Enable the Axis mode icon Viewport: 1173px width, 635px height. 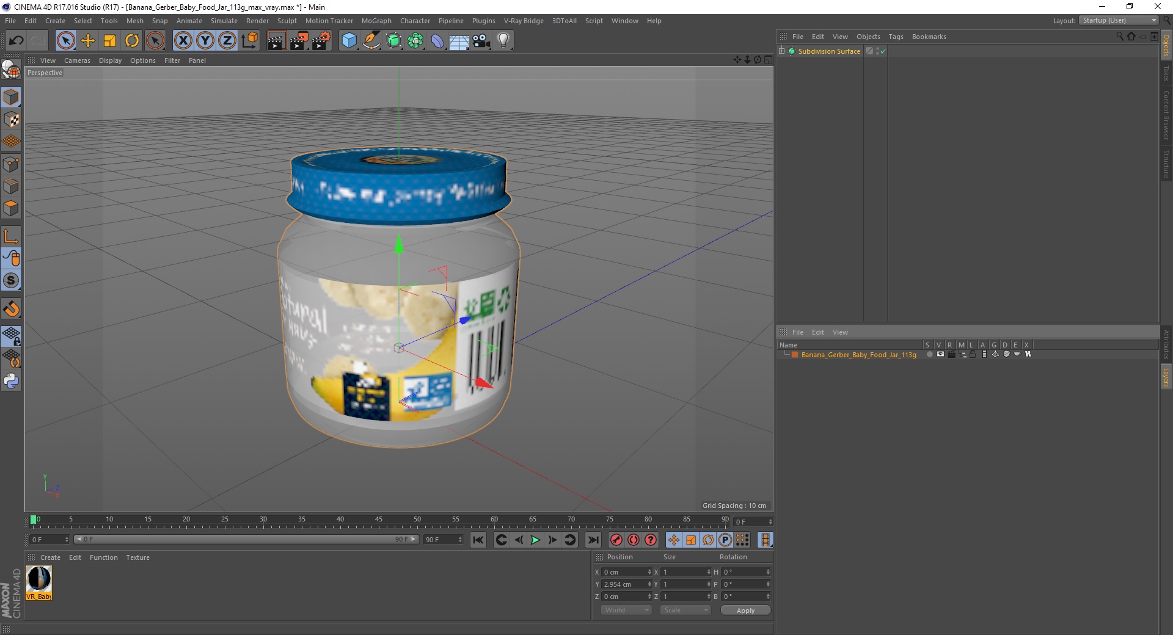[x=11, y=236]
